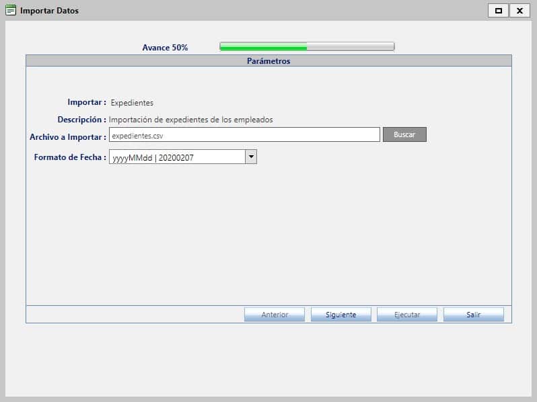Screen dimensions: 537x402
Task: Click the Importar Datos window icon
Action: click(x=11, y=11)
